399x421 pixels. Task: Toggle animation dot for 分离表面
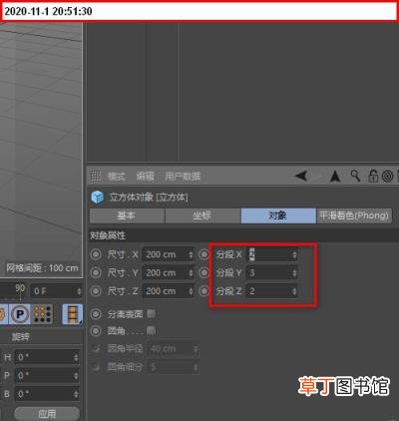(x=96, y=313)
